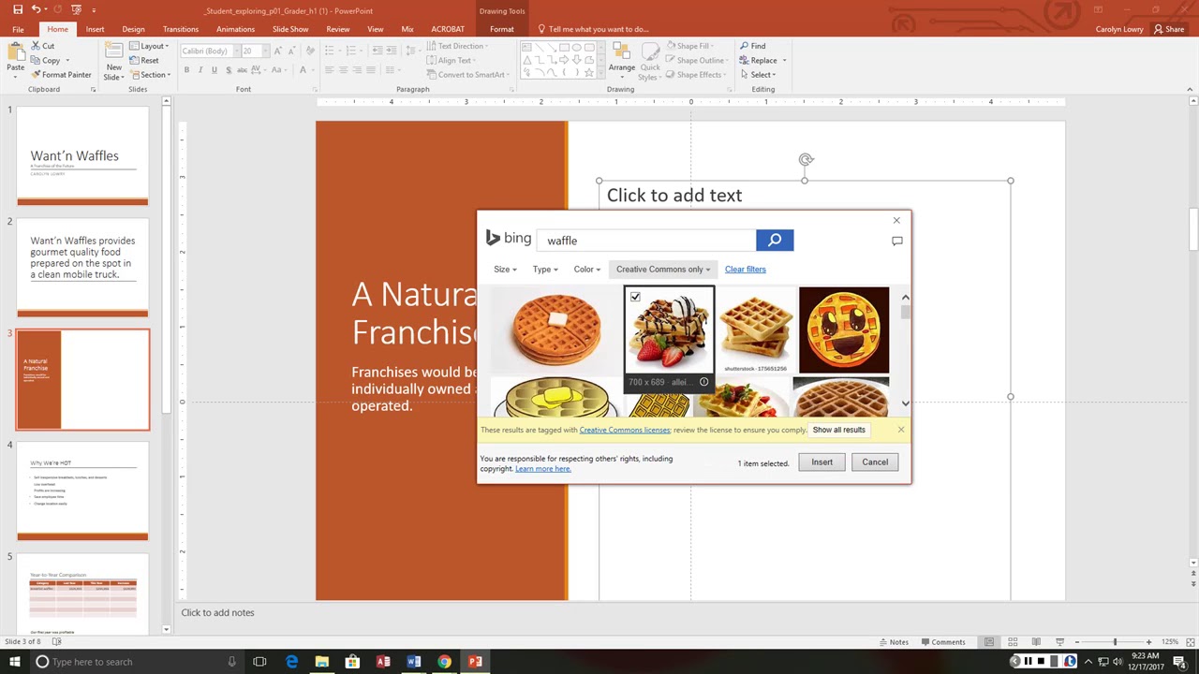Open the File tab
The height and width of the screenshot is (674, 1199).
click(x=18, y=29)
